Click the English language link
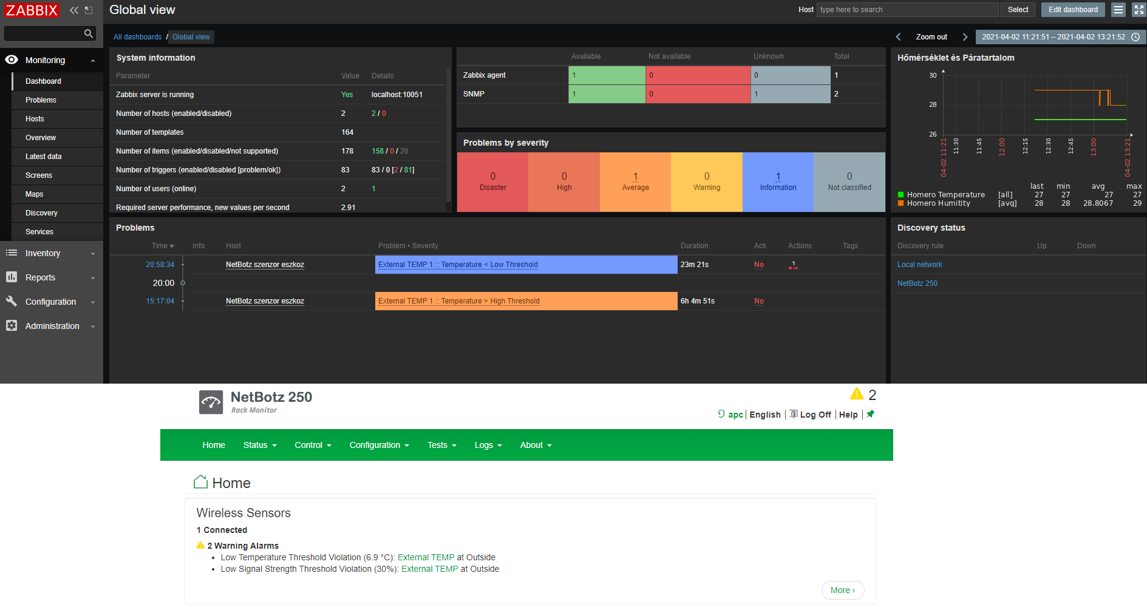The image size is (1147, 607). [x=765, y=415]
